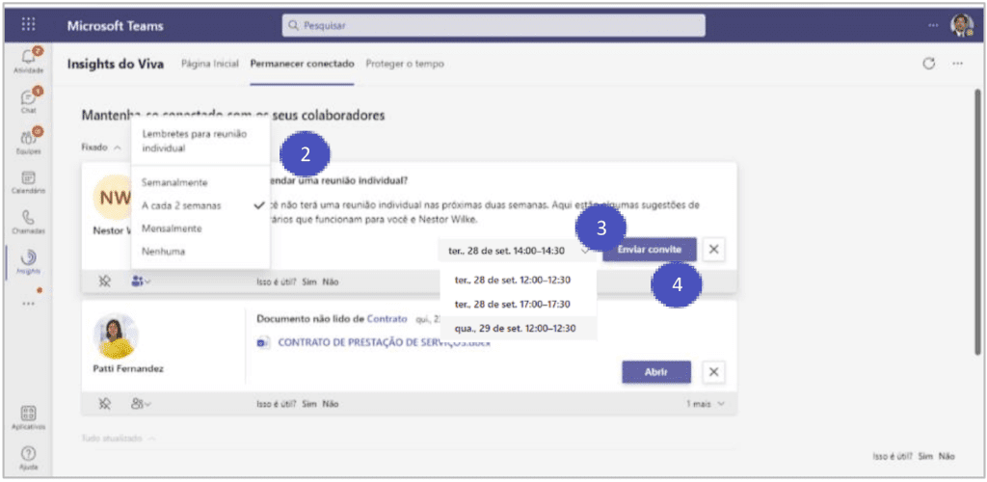
Task: Click the NW avatar for Nestor Wilke
Action: click(x=113, y=199)
